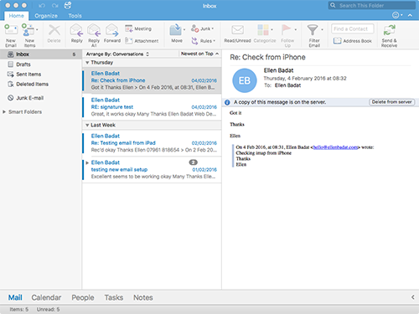Expand the Smart Folders group
The image size is (419, 314).
click(x=4, y=112)
